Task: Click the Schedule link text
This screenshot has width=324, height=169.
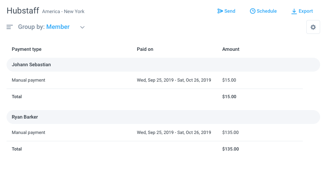Action: [x=266, y=11]
